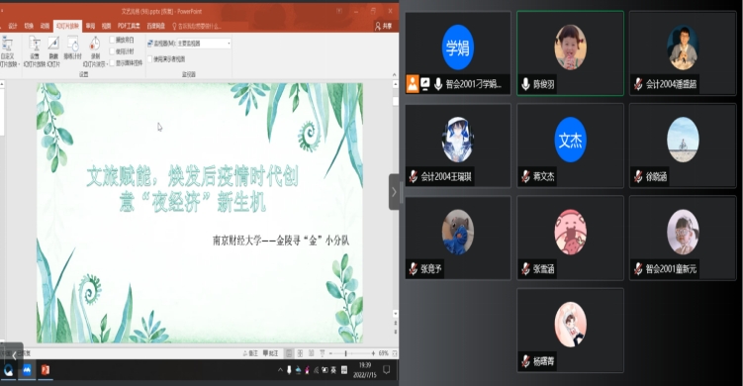Click the back chevron overlay at bottom-left
Viewport: 743px width, 386px height.
click(x=14, y=355)
